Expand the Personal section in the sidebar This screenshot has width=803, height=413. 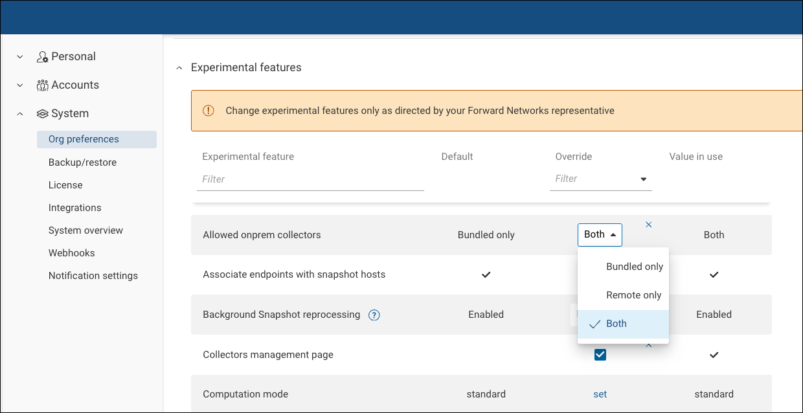coord(19,56)
